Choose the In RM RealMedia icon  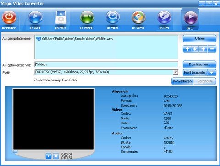[164, 17]
